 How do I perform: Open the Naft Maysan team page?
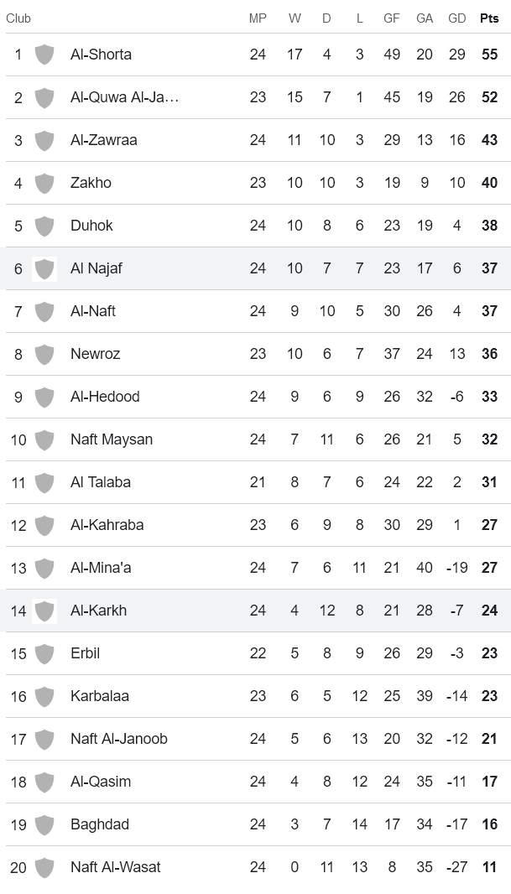tap(112, 439)
